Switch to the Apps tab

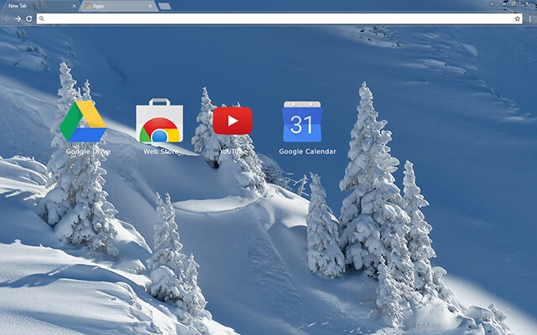point(118,6)
